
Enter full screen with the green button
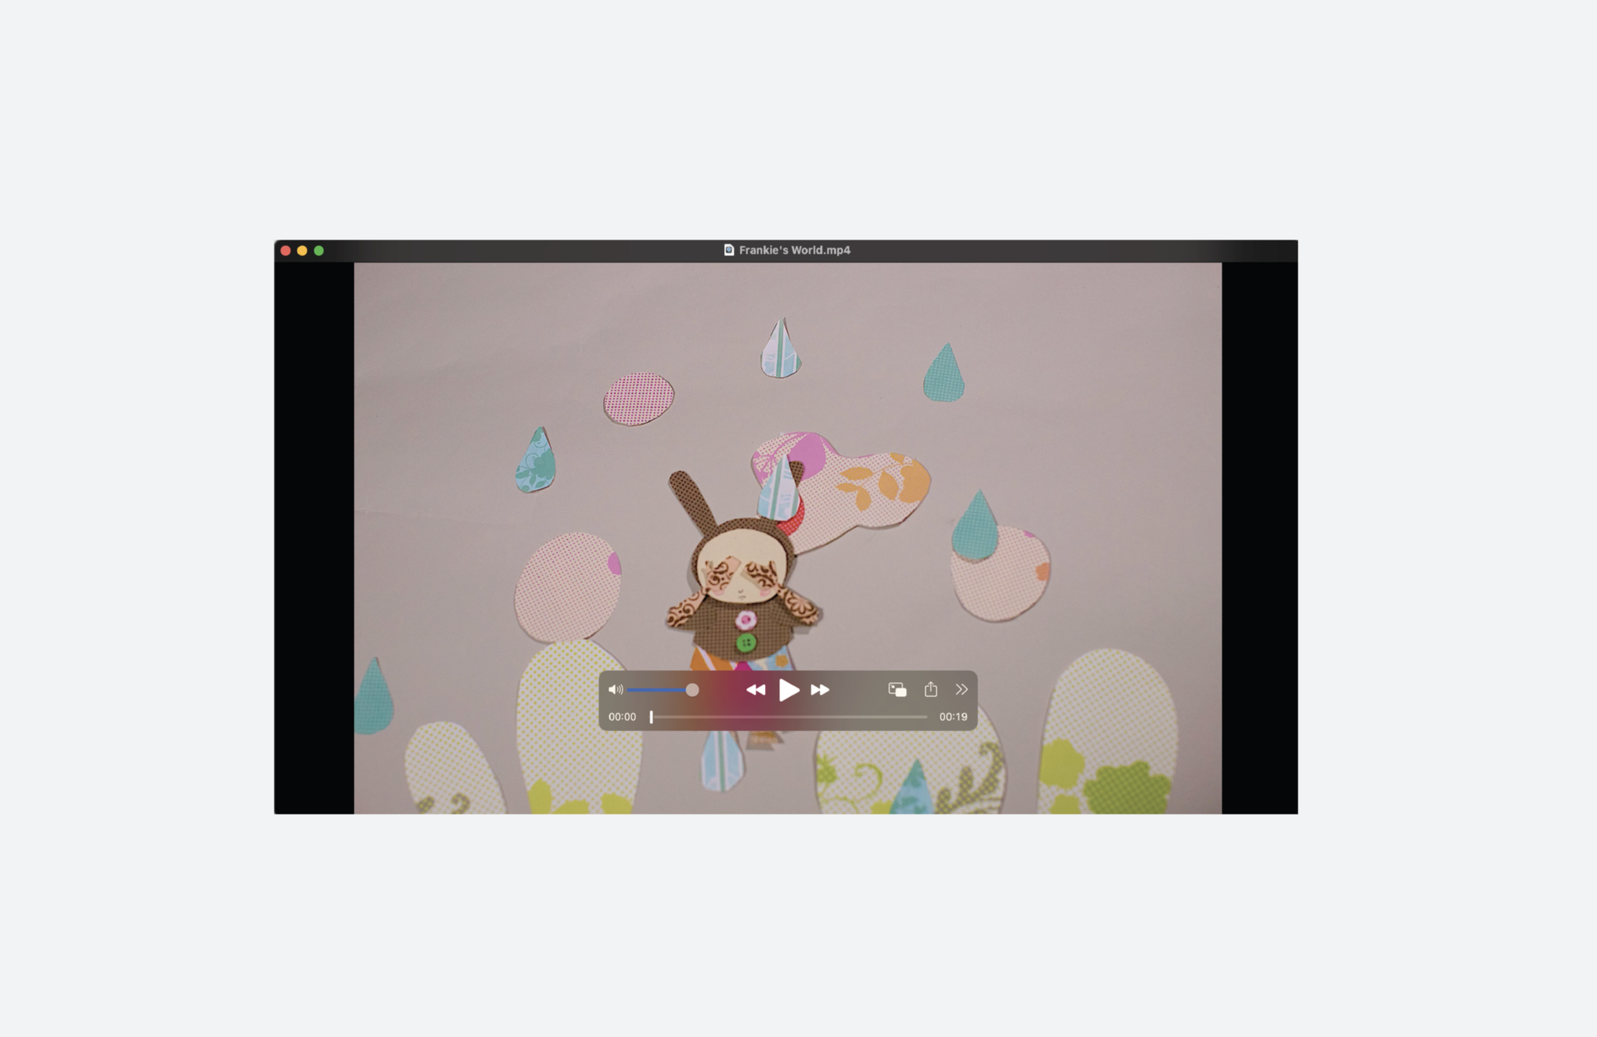point(319,251)
